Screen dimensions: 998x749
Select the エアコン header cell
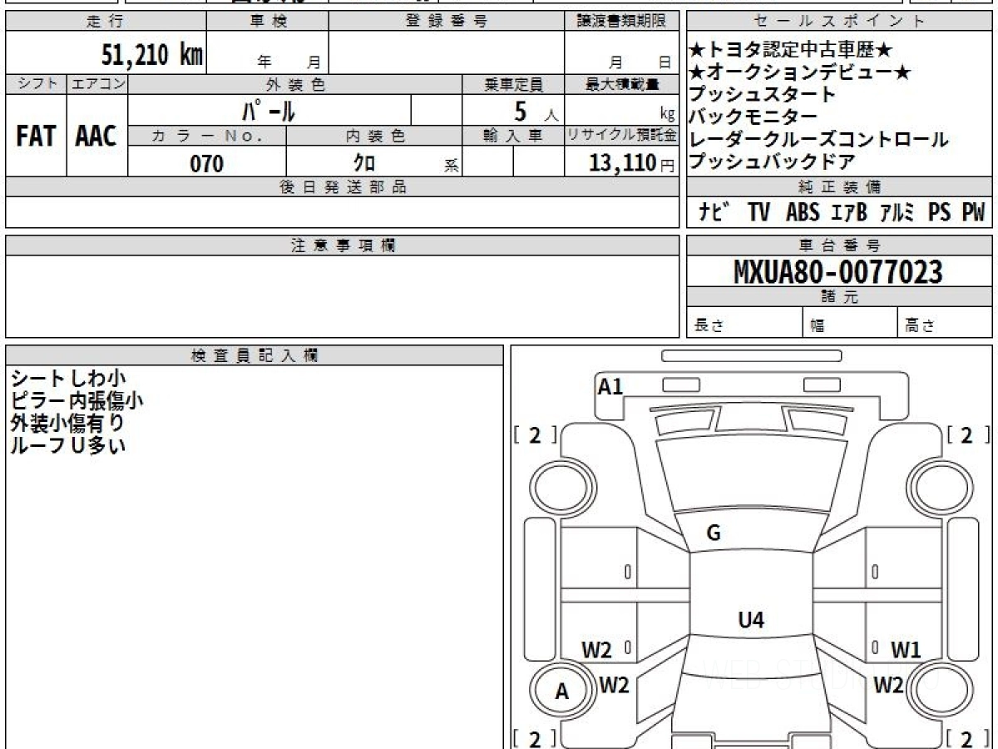97,84
